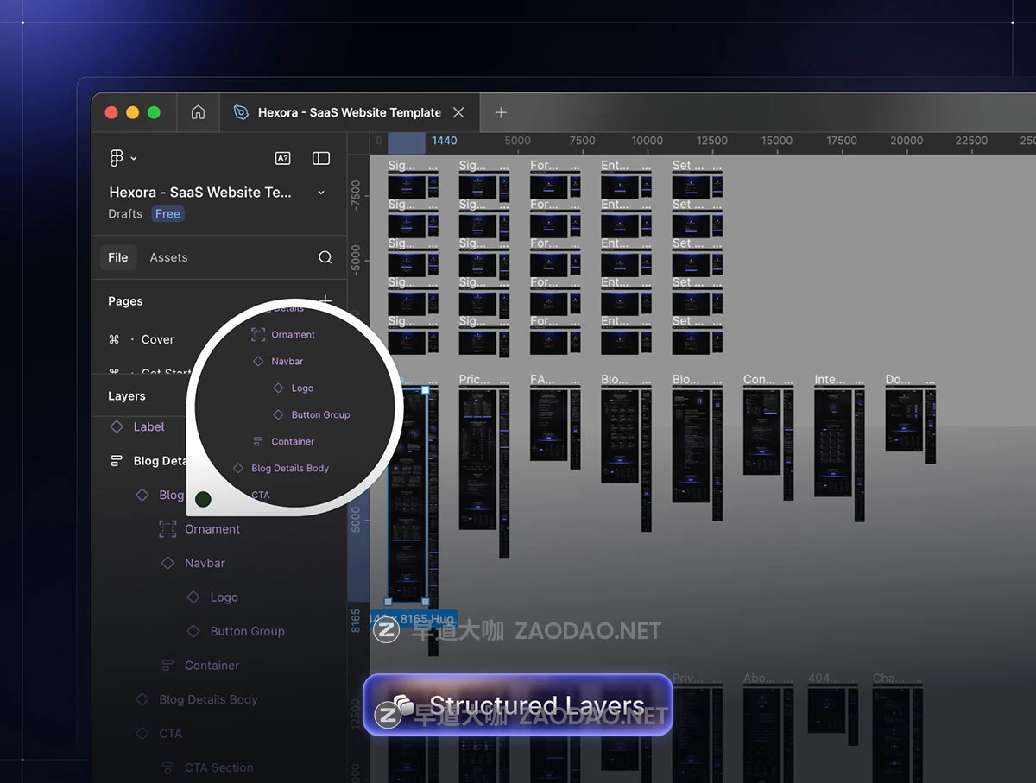The width and height of the screenshot is (1036, 783).
Task: Select the Logo layer component icon
Action: pos(193,597)
